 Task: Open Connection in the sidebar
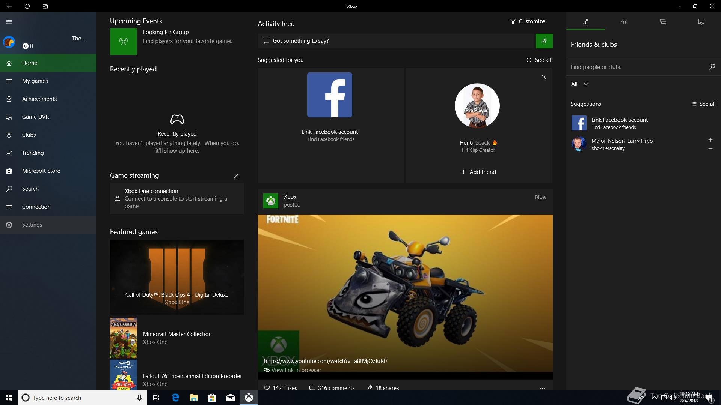(x=48, y=207)
